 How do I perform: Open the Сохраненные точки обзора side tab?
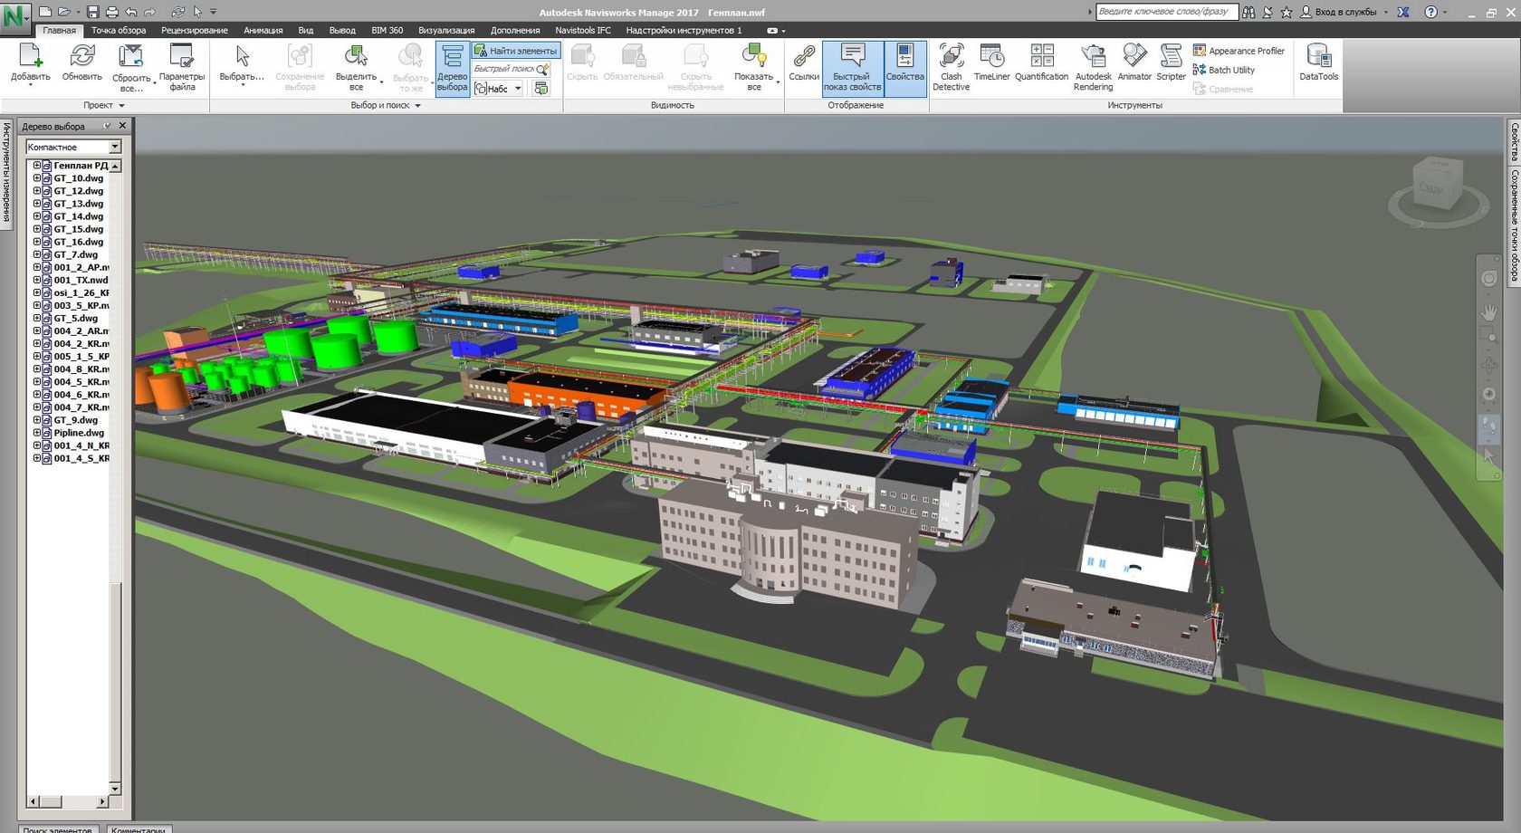[1514, 225]
